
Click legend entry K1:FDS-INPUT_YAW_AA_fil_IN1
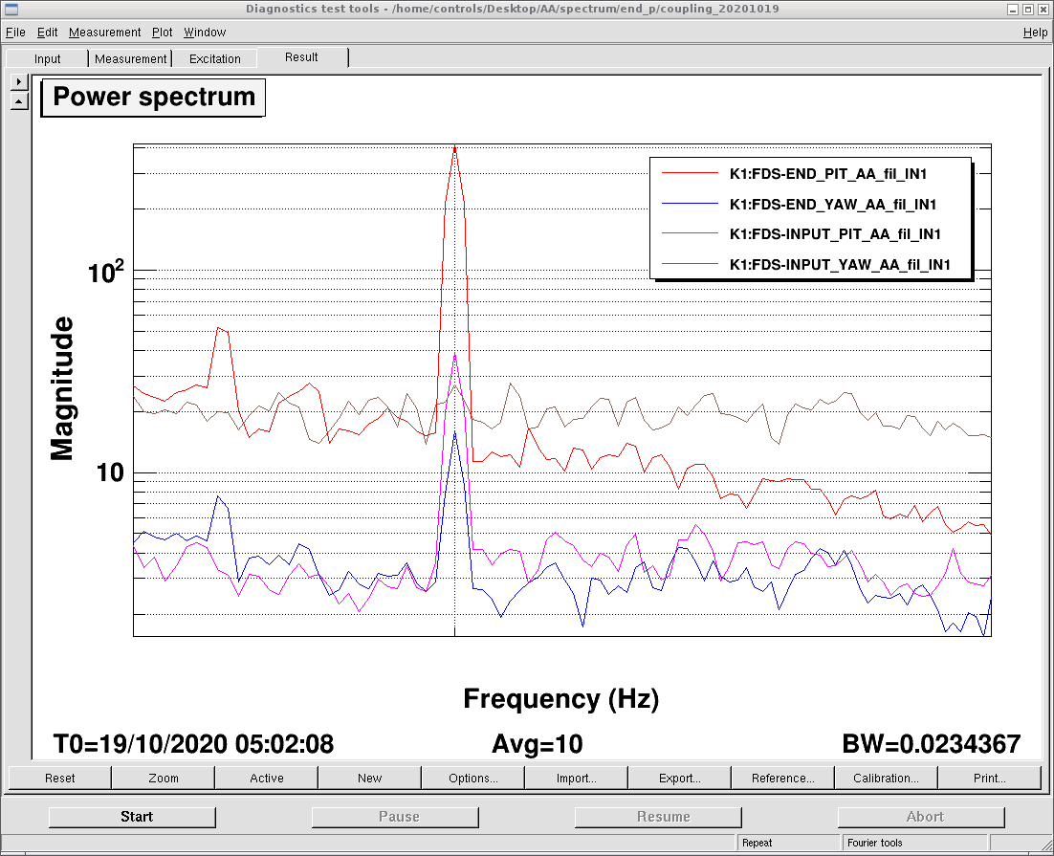[x=840, y=264]
